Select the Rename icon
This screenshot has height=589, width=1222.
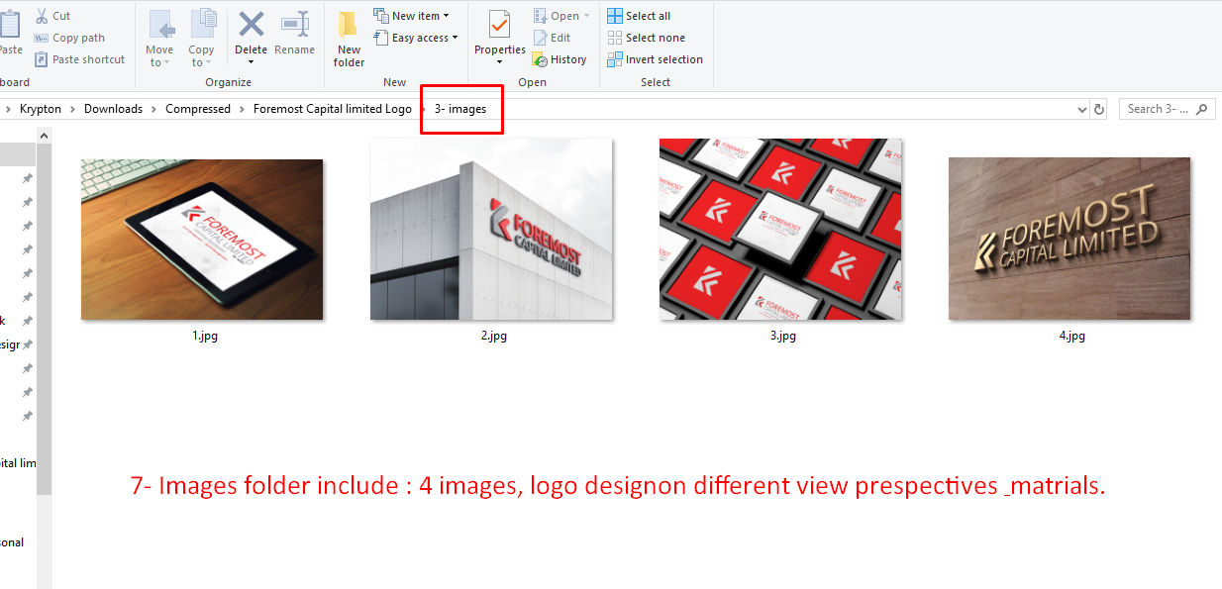[294, 30]
